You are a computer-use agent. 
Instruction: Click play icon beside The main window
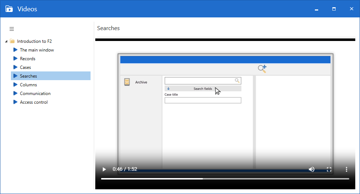point(15,50)
